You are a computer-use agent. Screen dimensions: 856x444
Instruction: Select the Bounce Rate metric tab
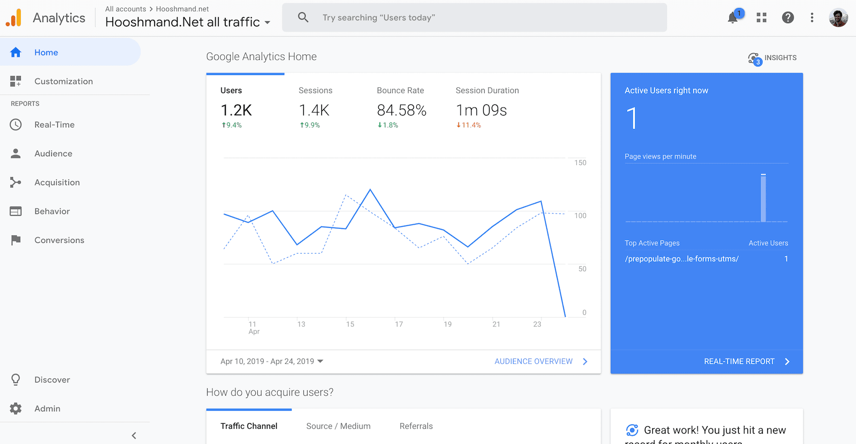402,107
